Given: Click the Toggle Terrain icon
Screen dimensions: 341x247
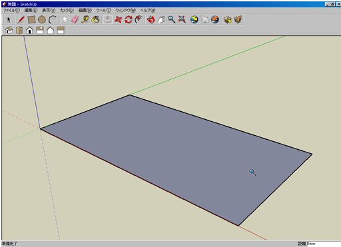Looking at the screenshot, I should (x=204, y=20).
